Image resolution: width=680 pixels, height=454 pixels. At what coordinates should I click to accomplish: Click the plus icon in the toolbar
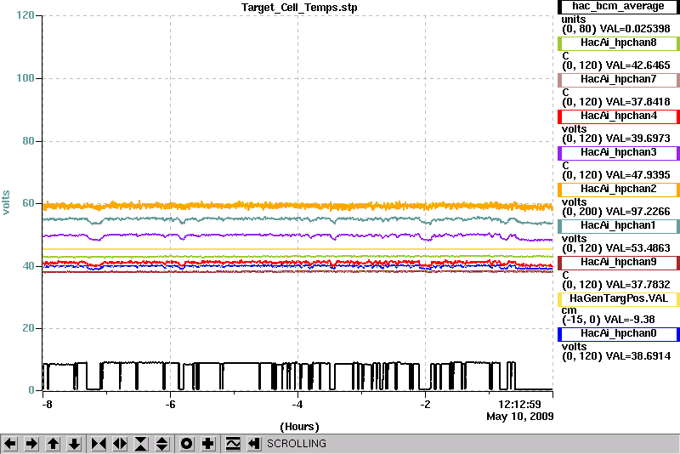[x=208, y=444]
